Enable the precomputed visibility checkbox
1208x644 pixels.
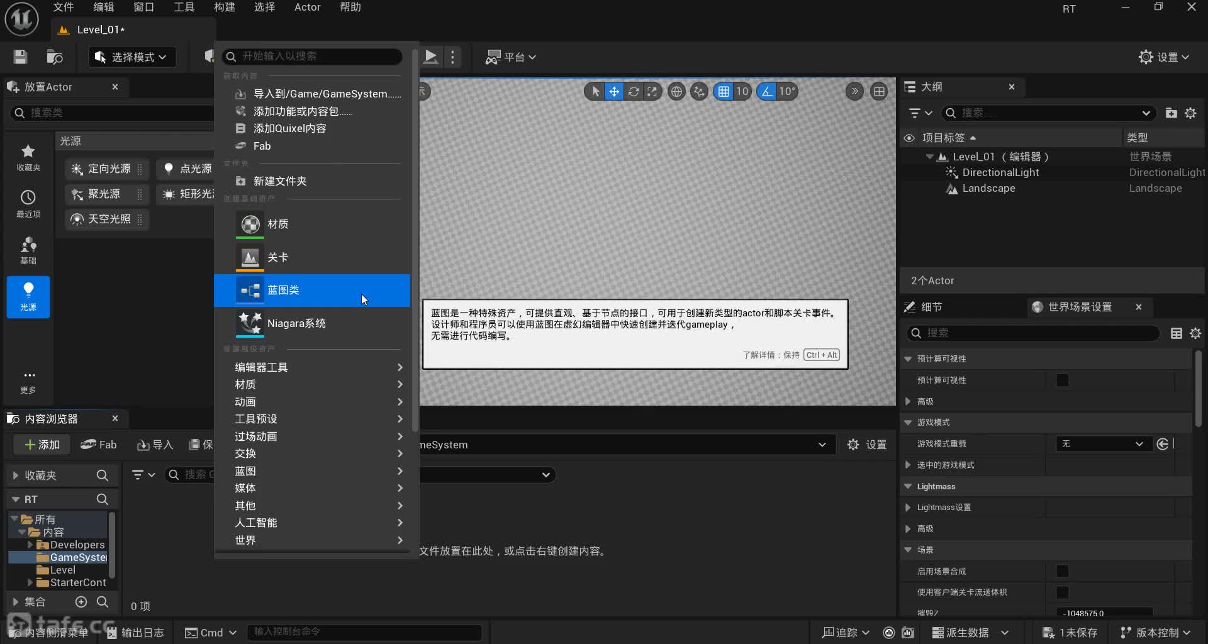[x=1062, y=380]
